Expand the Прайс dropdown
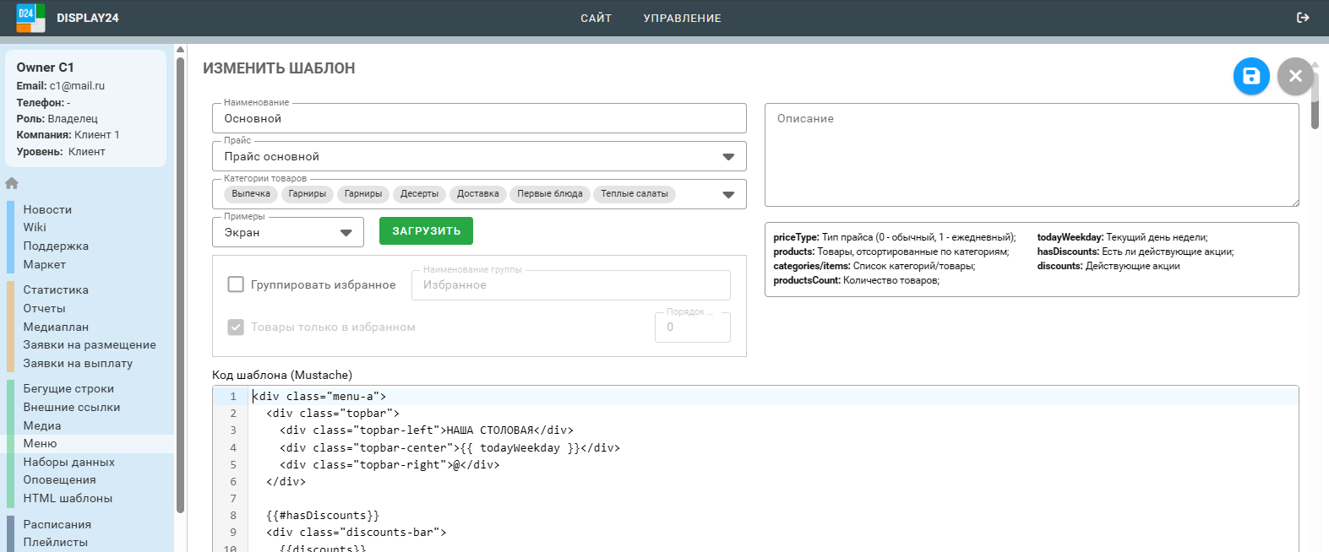This screenshot has width=1329, height=552. click(727, 157)
